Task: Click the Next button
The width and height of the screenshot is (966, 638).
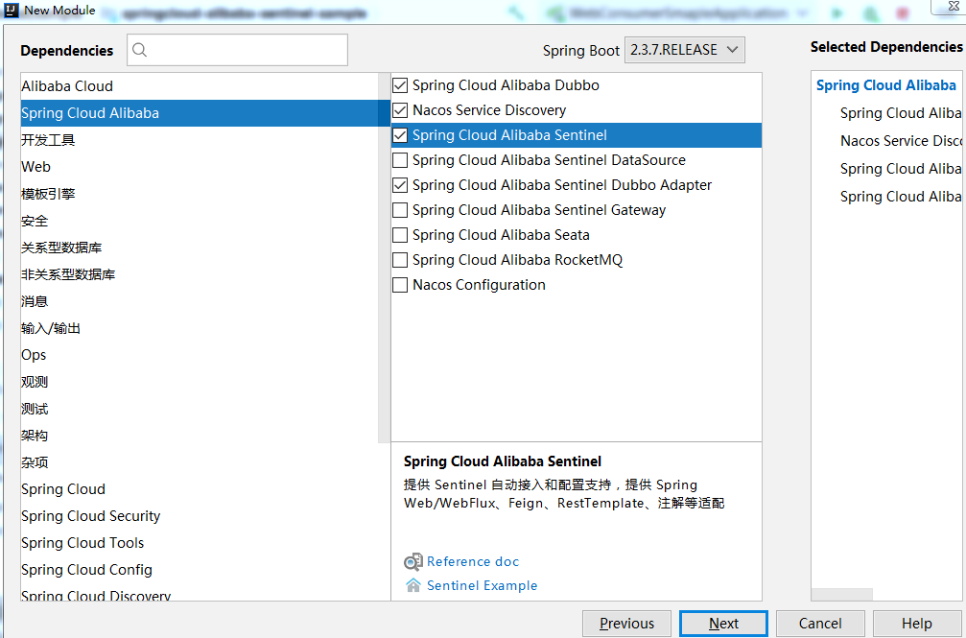Action: click(723, 624)
